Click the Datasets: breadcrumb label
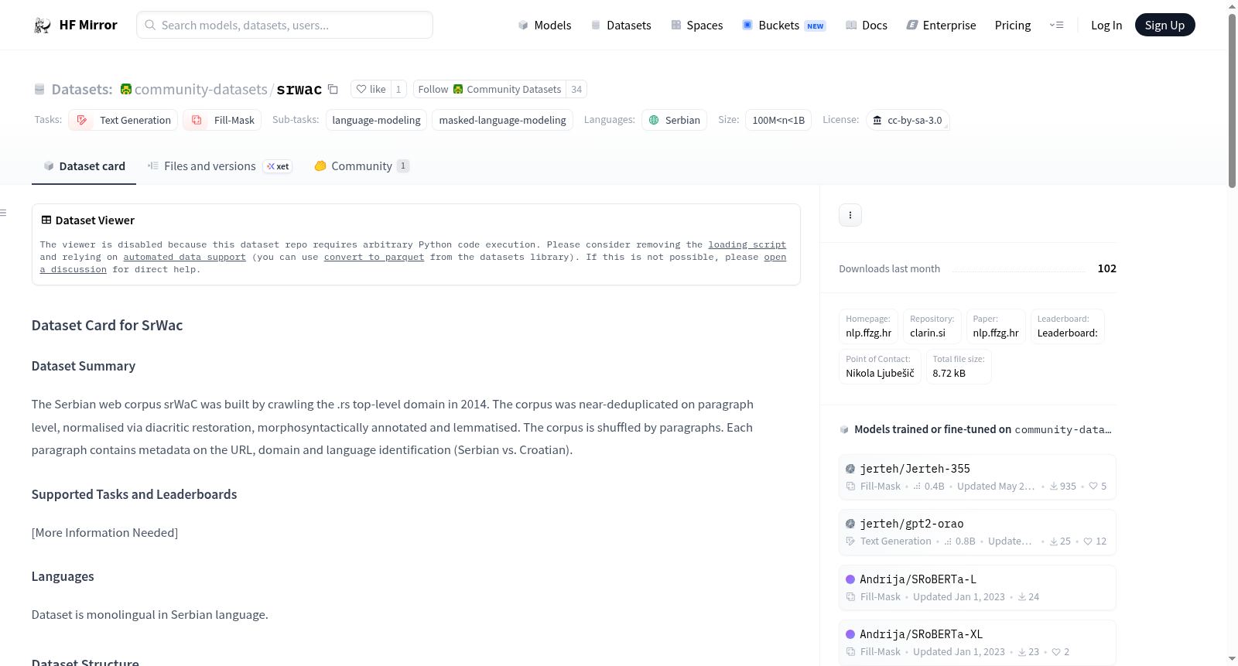 coord(82,90)
